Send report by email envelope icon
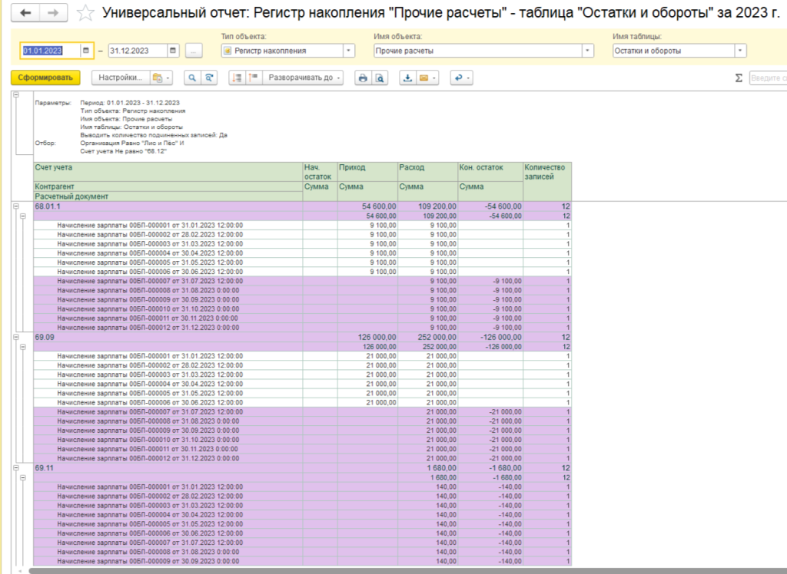Image resolution: width=787 pixels, height=574 pixels. 427,78
